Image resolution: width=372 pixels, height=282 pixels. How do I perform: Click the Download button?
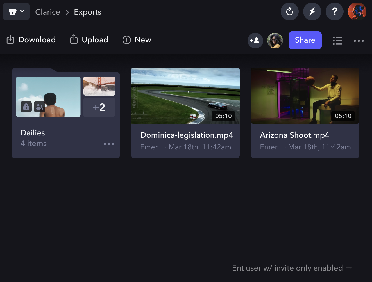31,40
